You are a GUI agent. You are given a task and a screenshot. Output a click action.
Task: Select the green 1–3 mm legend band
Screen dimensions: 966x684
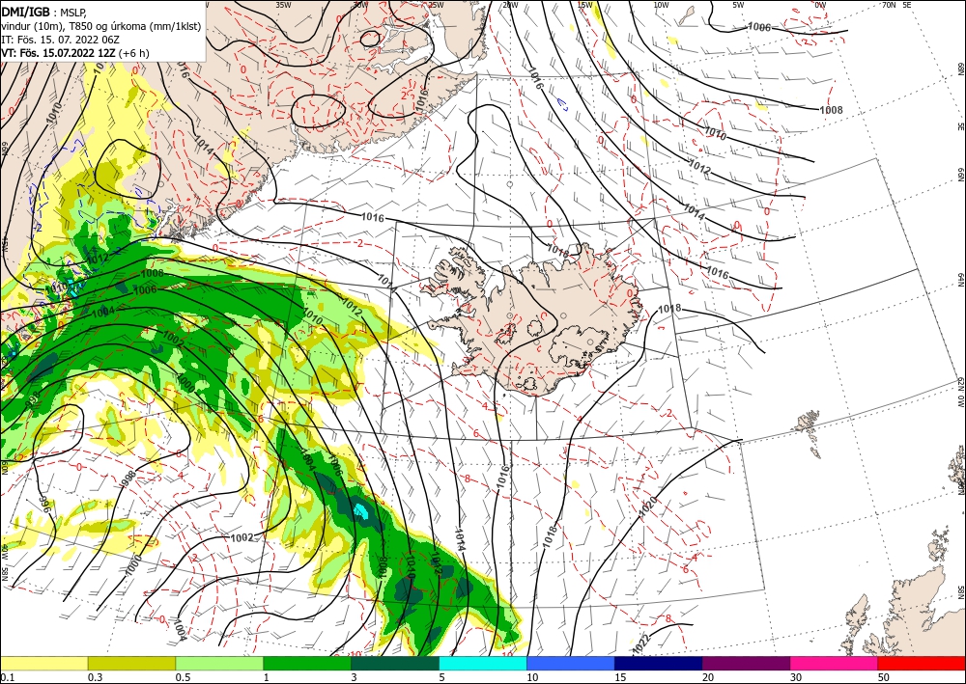pos(307,663)
